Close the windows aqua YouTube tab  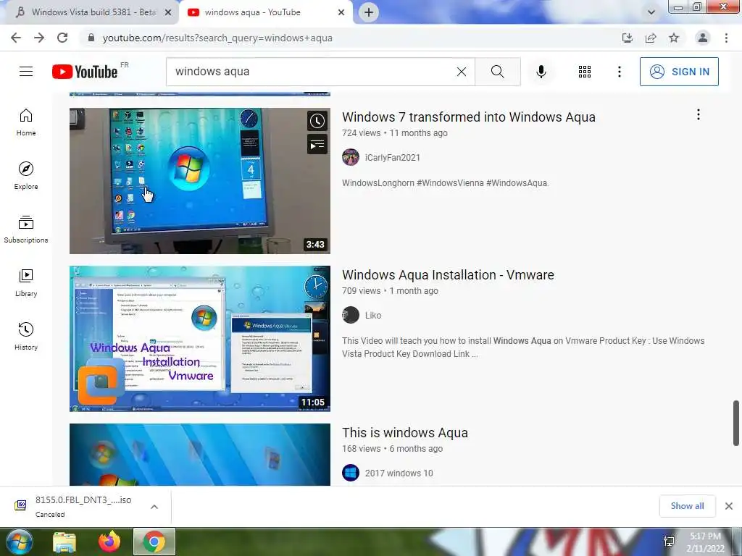point(341,12)
